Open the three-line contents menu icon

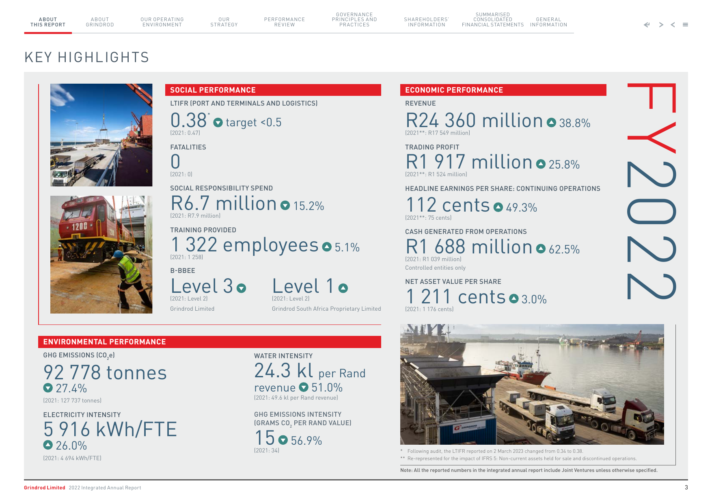[685, 25]
